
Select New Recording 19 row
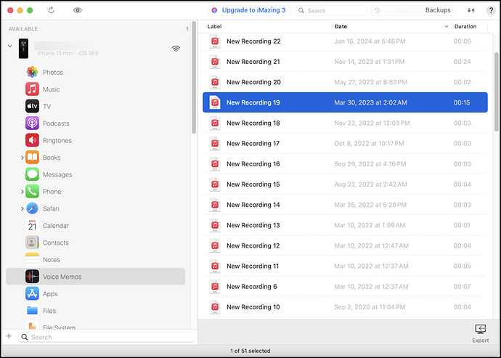click(345, 102)
